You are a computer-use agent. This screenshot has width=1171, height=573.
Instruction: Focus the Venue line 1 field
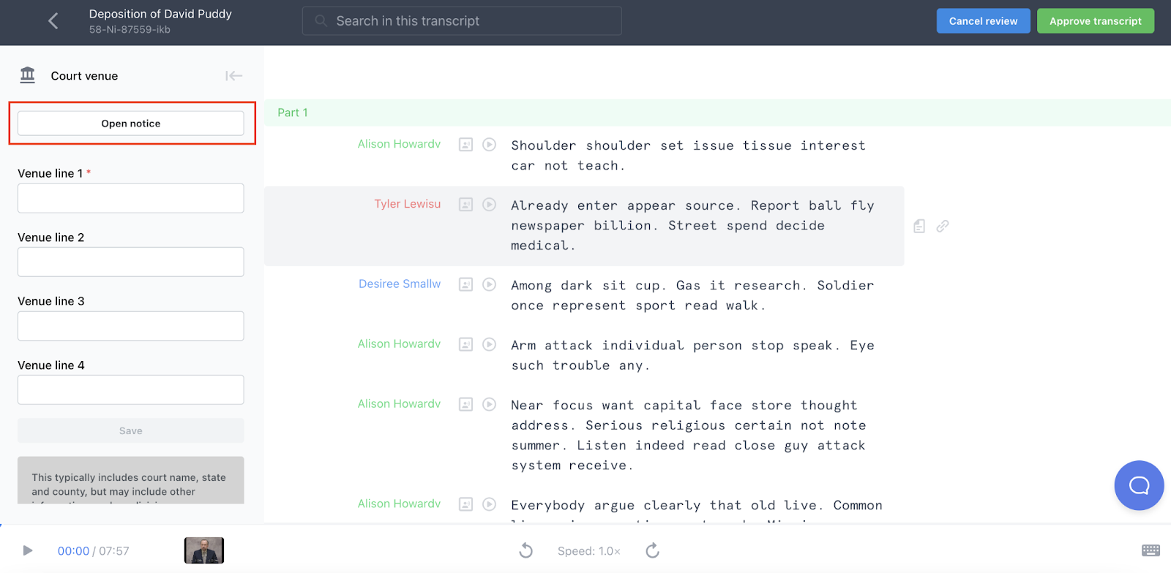tap(131, 198)
